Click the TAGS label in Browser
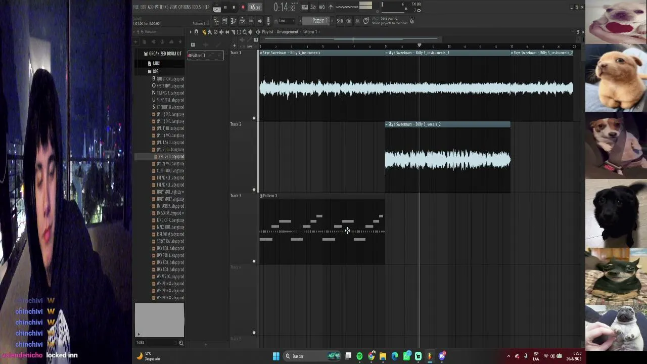The image size is (647, 364). [x=141, y=343]
